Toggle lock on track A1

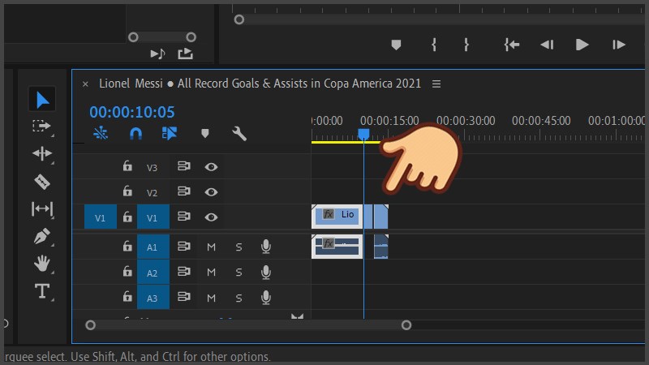[x=127, y=247]
